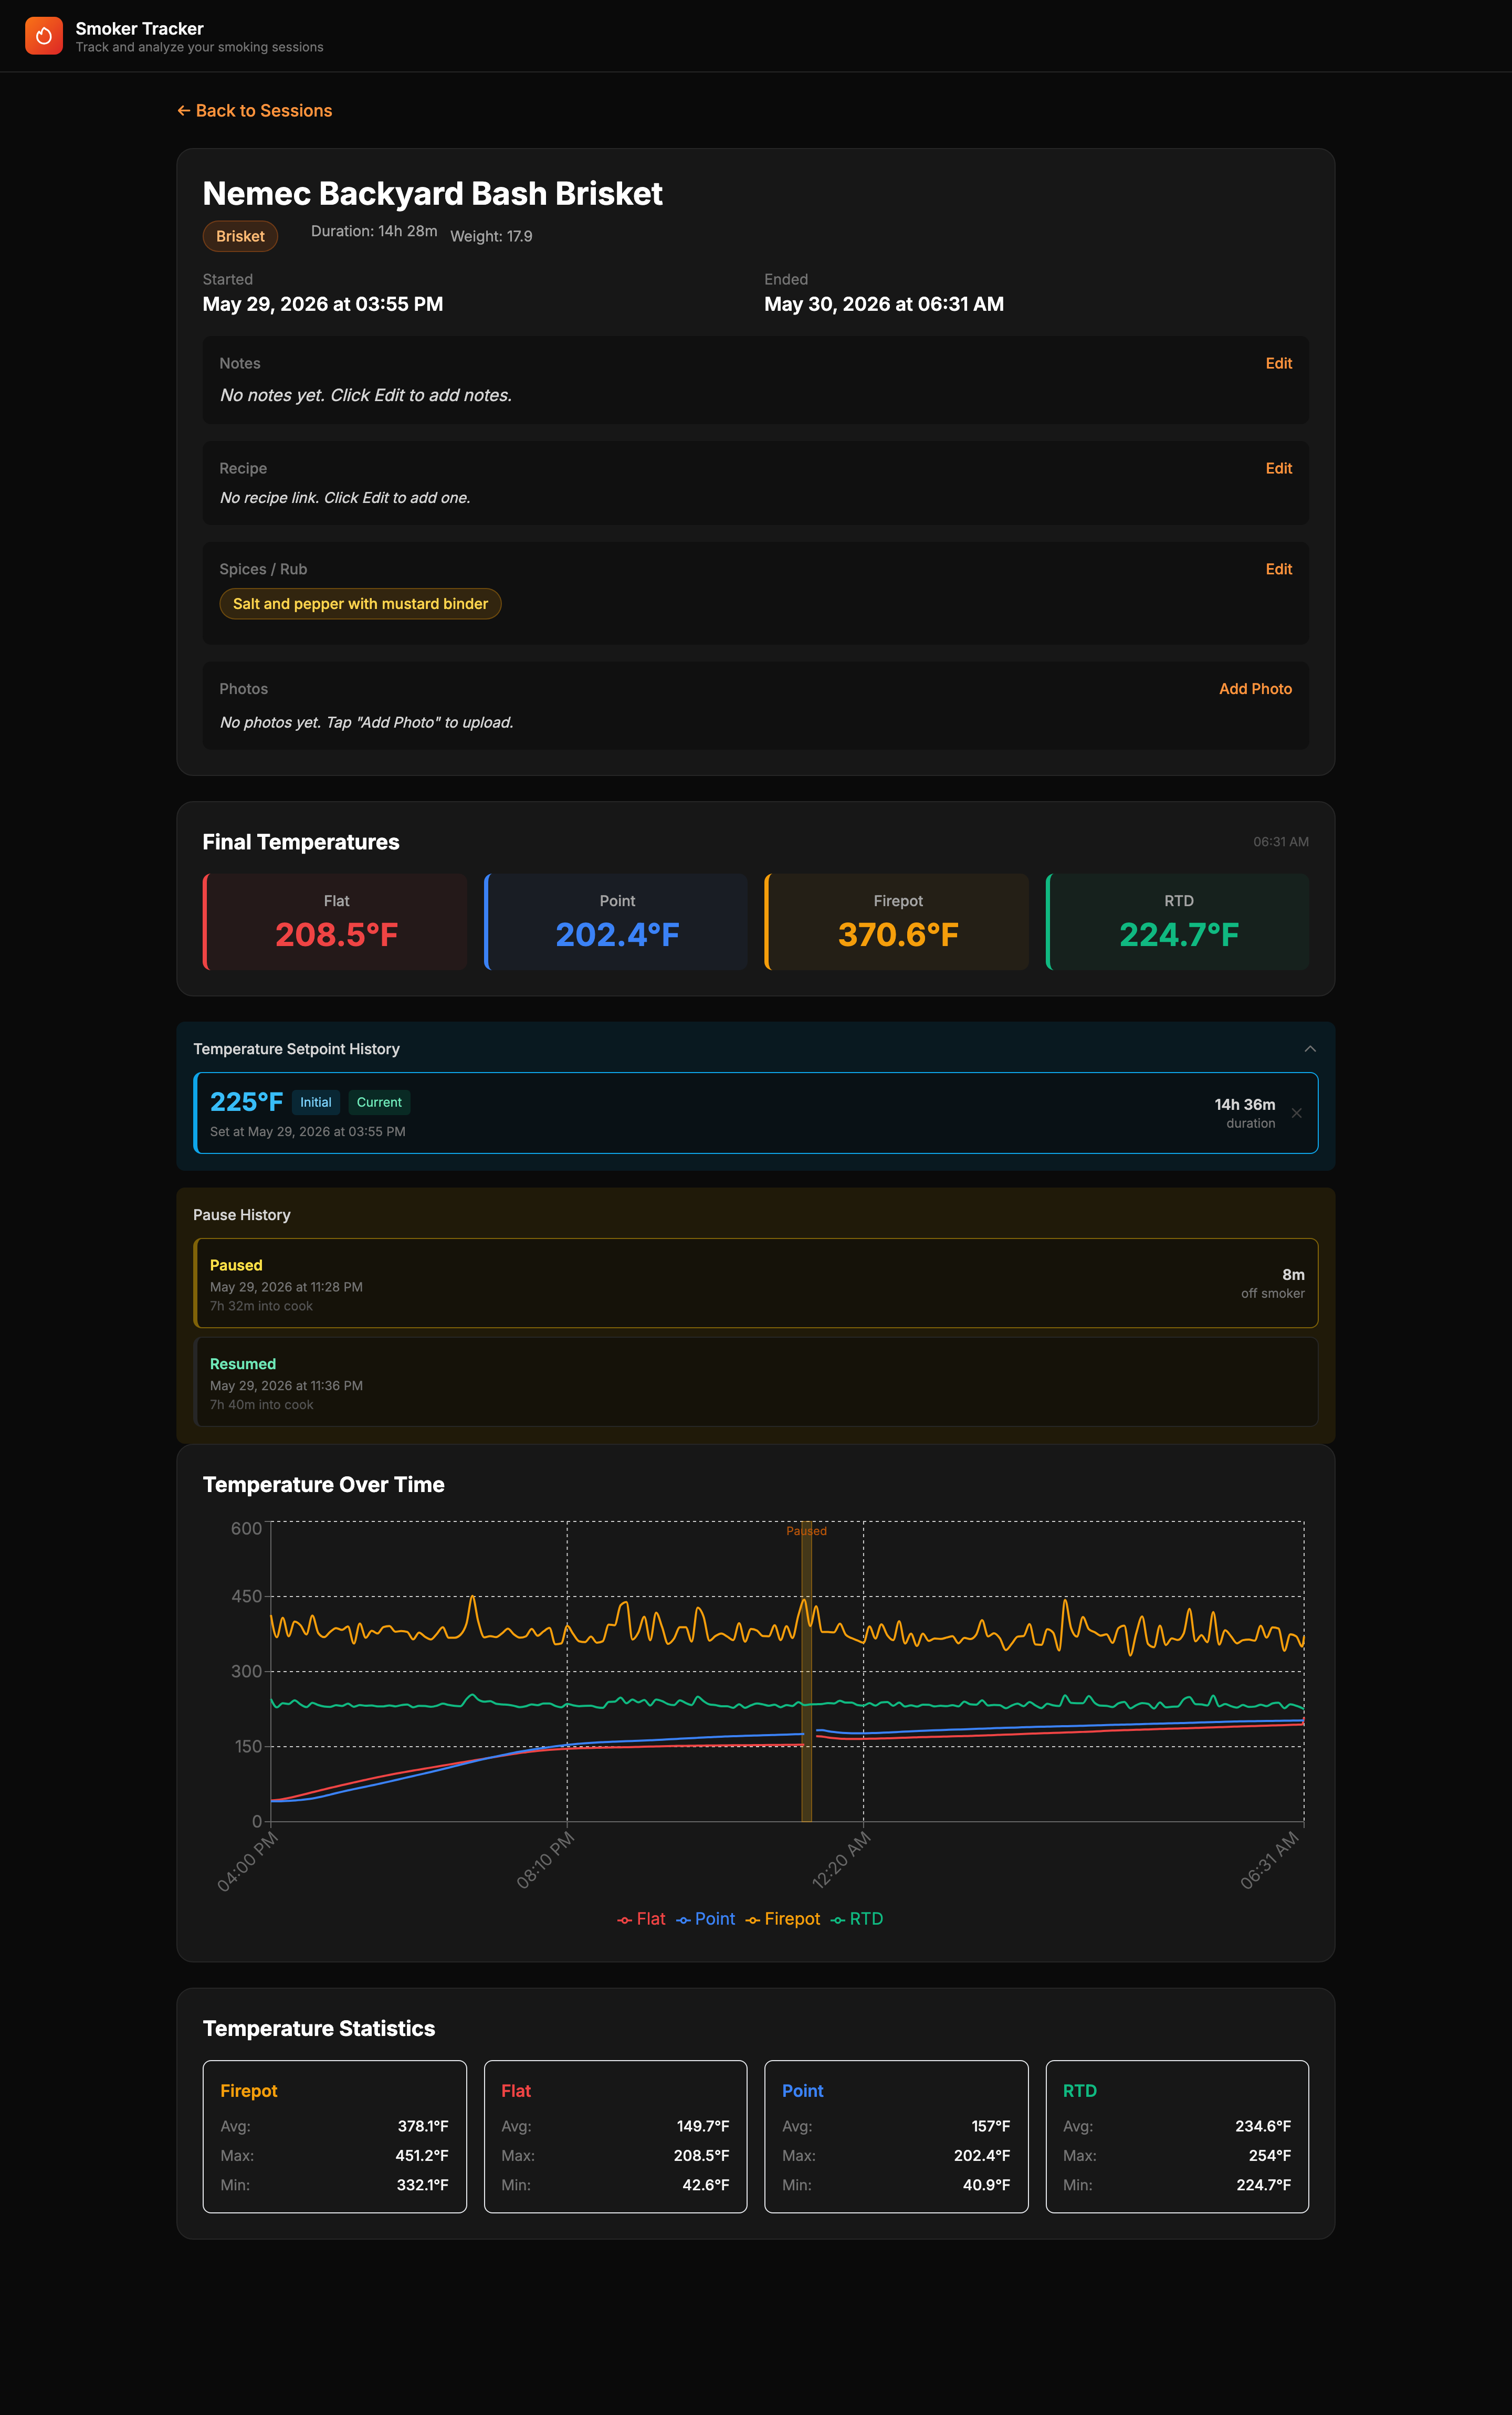Click Add Photo button
1512x2415 pixels.
point(1255,689)
